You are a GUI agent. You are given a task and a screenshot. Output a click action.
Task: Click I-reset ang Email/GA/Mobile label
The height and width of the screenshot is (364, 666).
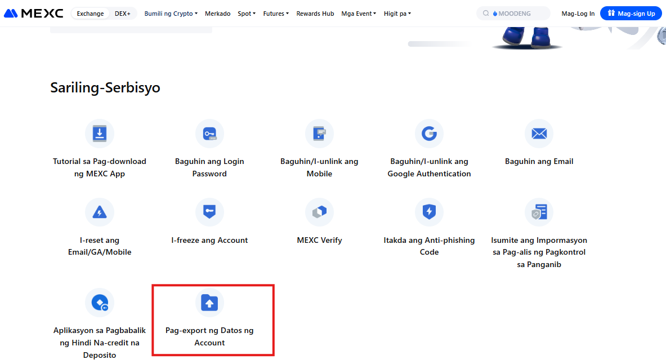pos(100,246)
